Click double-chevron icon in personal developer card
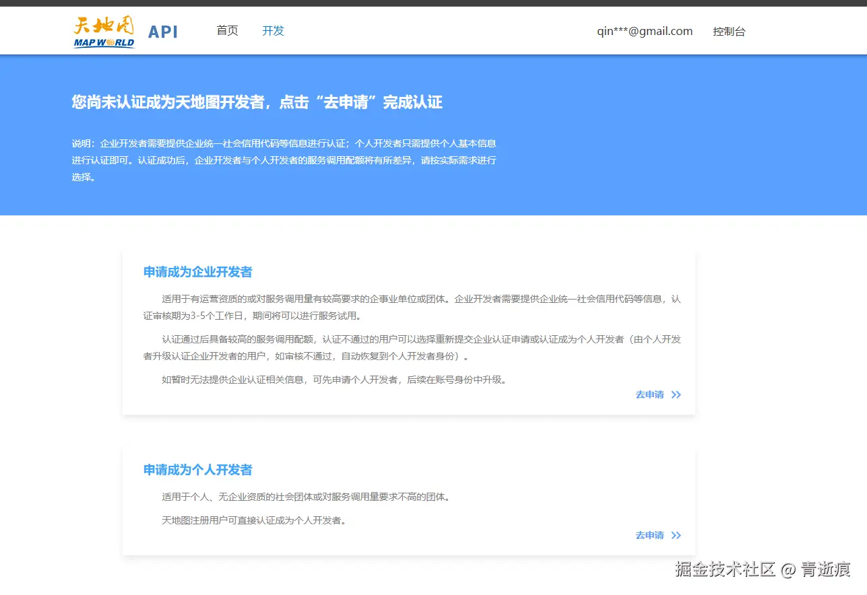 pos(676,536)
